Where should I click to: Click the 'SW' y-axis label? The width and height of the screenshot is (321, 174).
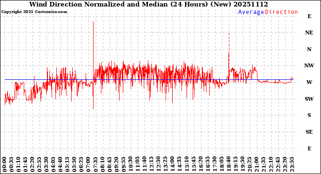point(309,99)
